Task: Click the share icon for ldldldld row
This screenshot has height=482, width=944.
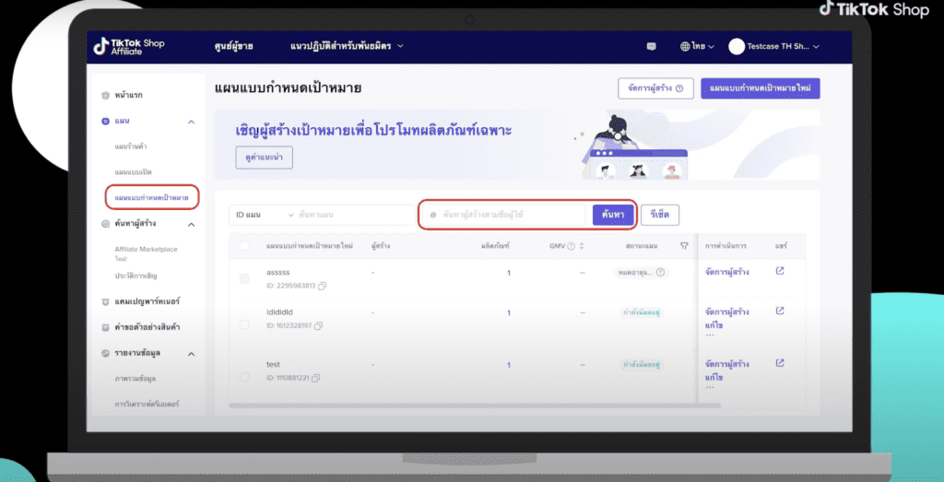Action: (780, 312)
